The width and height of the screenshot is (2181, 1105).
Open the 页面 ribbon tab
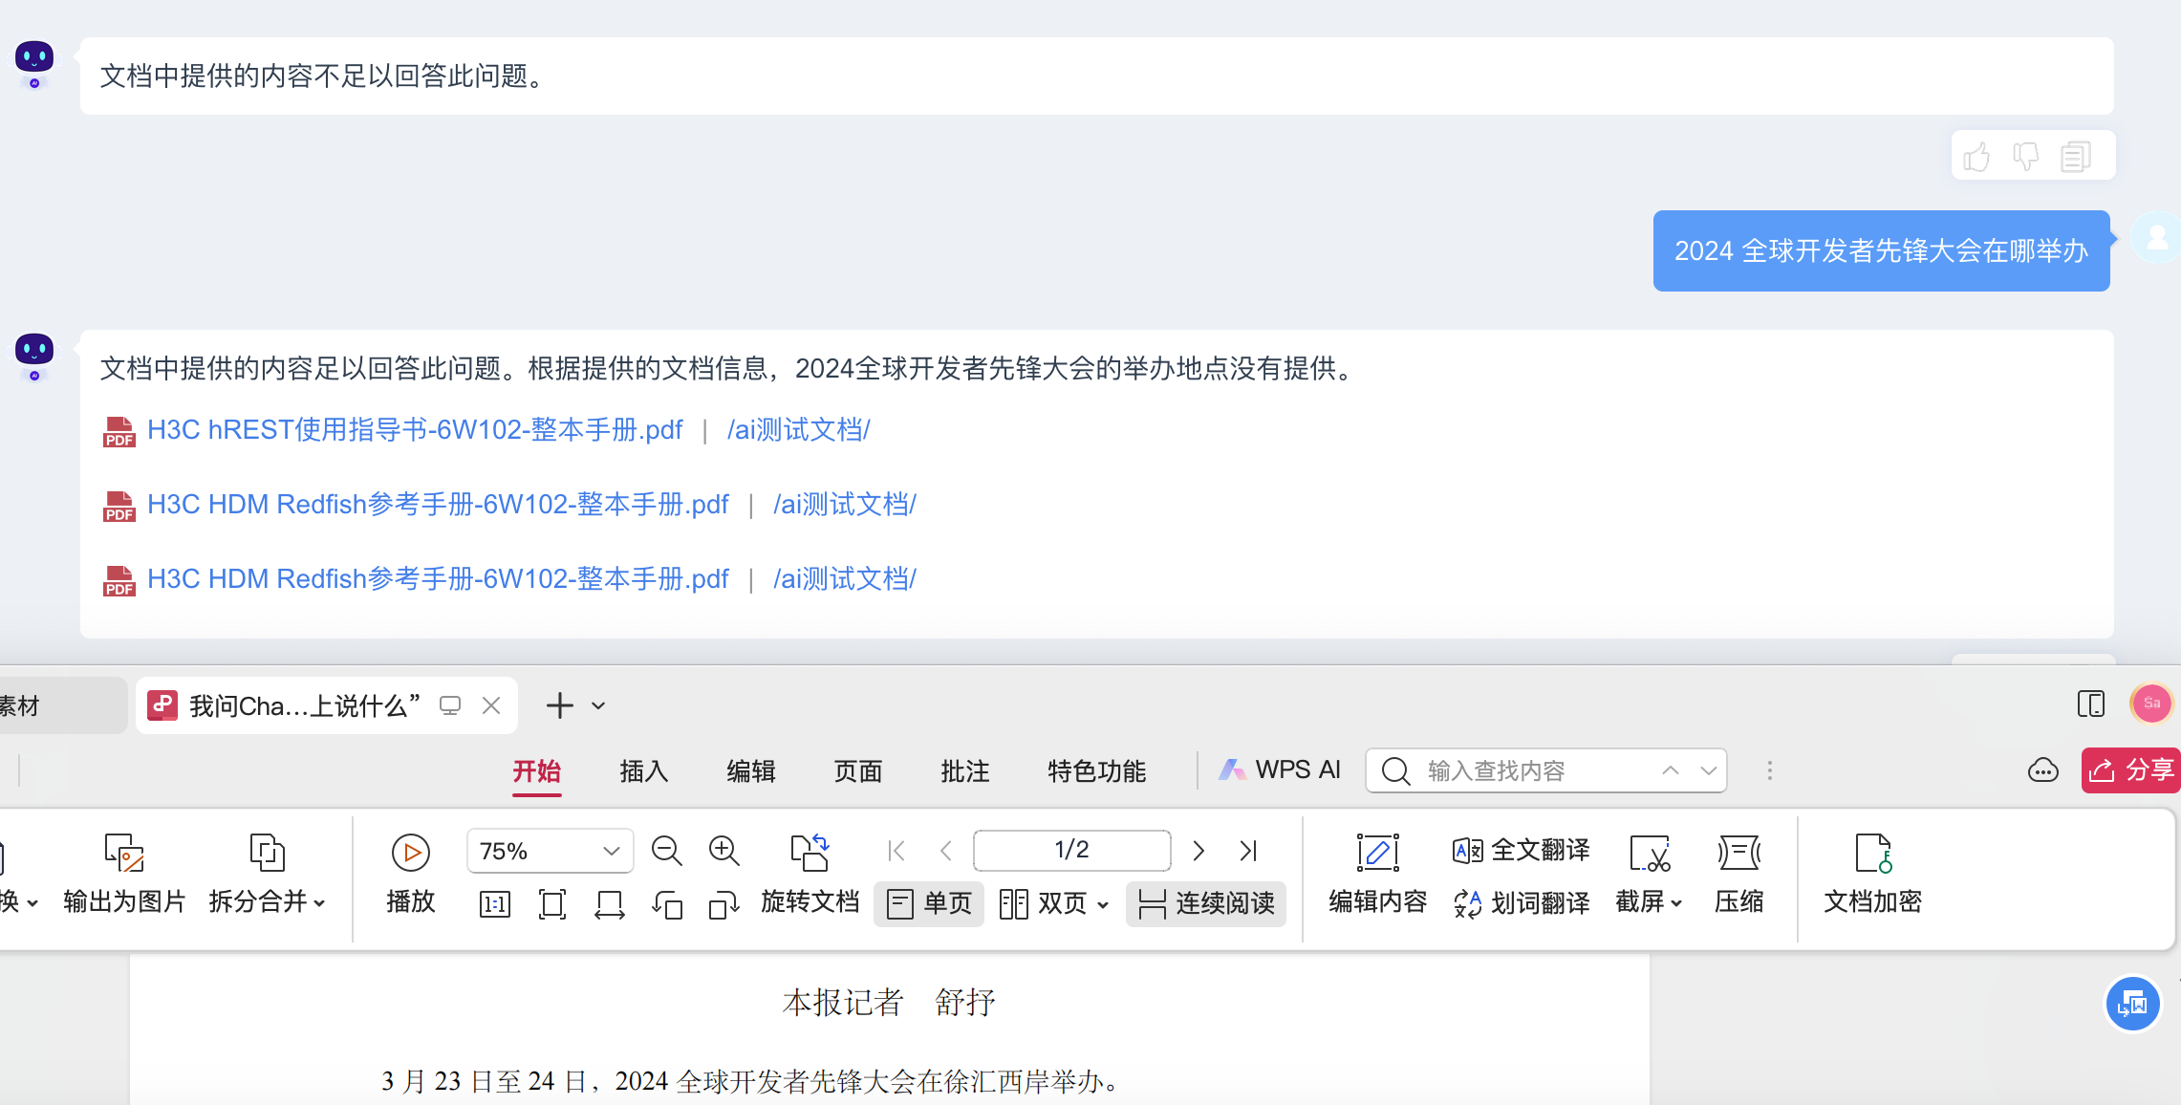[858, 770]
